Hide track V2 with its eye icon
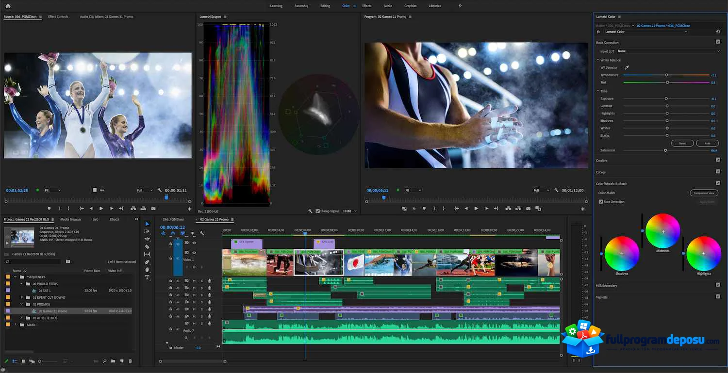Image resolution: width=728 pixels, height=373 pixels. pos(194,243)
